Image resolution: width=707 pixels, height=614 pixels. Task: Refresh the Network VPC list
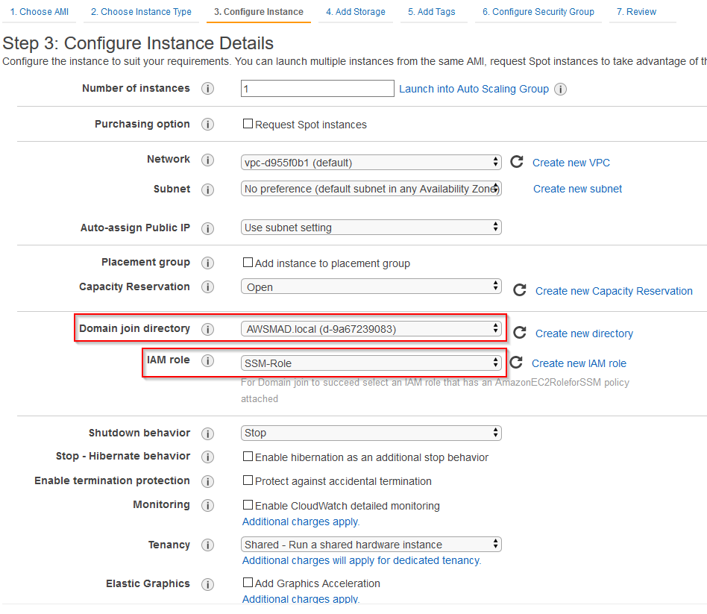coord(518,162)
